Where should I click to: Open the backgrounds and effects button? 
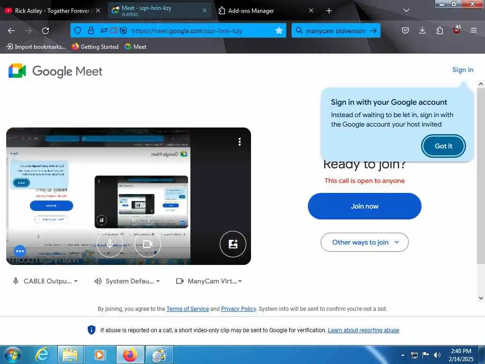[233, 244]
